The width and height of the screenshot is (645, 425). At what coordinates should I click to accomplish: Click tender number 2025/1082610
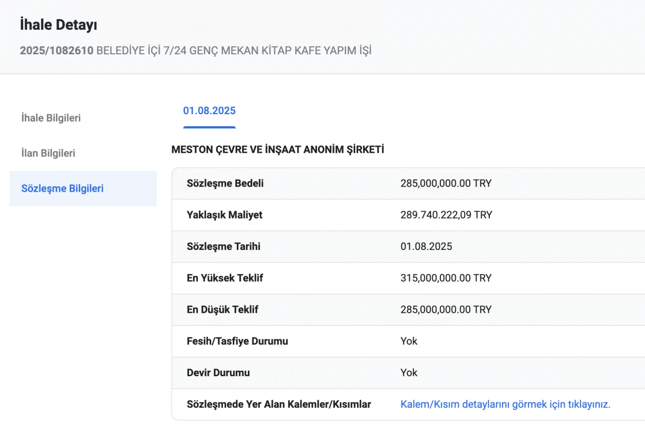point(56,51)
